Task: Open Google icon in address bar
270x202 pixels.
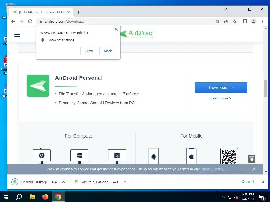Action: [218, 21]
